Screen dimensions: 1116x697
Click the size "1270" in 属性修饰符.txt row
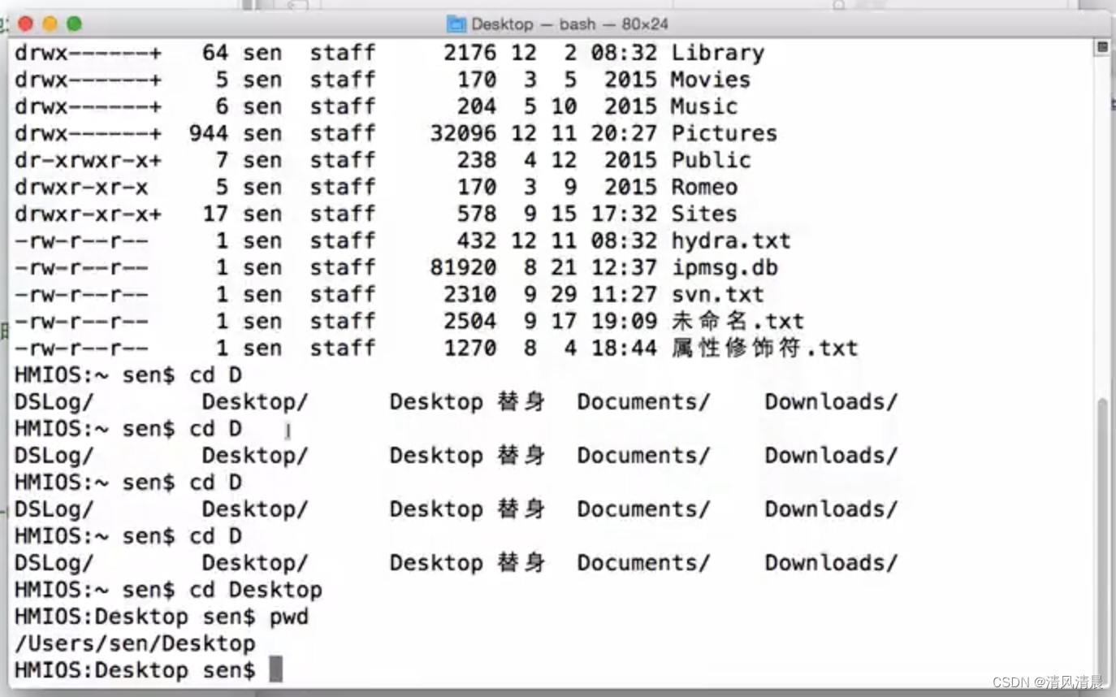[469, 348]
